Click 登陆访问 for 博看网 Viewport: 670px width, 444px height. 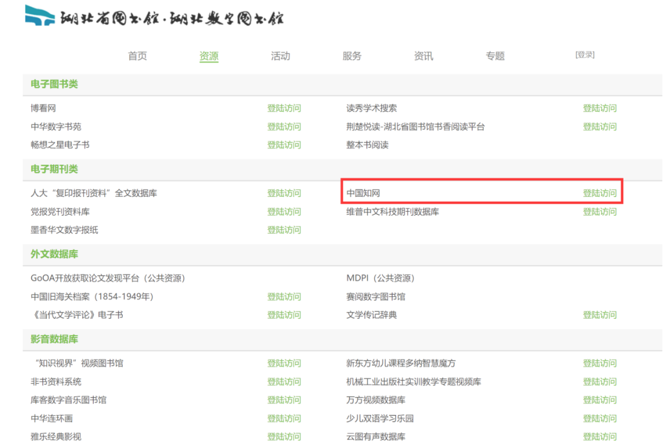[x=284, y=108]
